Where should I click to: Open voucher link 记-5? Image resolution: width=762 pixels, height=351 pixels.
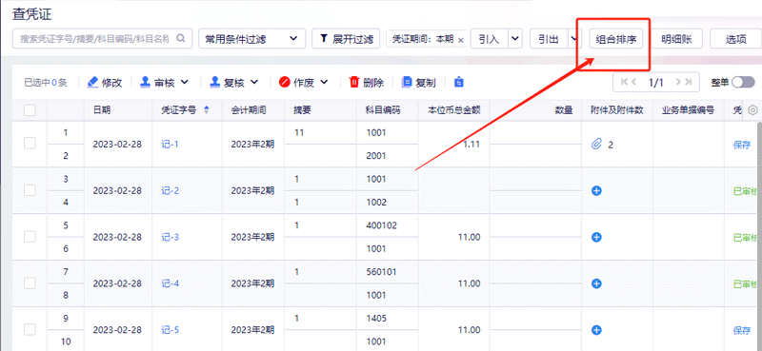[x=170, y=330]
